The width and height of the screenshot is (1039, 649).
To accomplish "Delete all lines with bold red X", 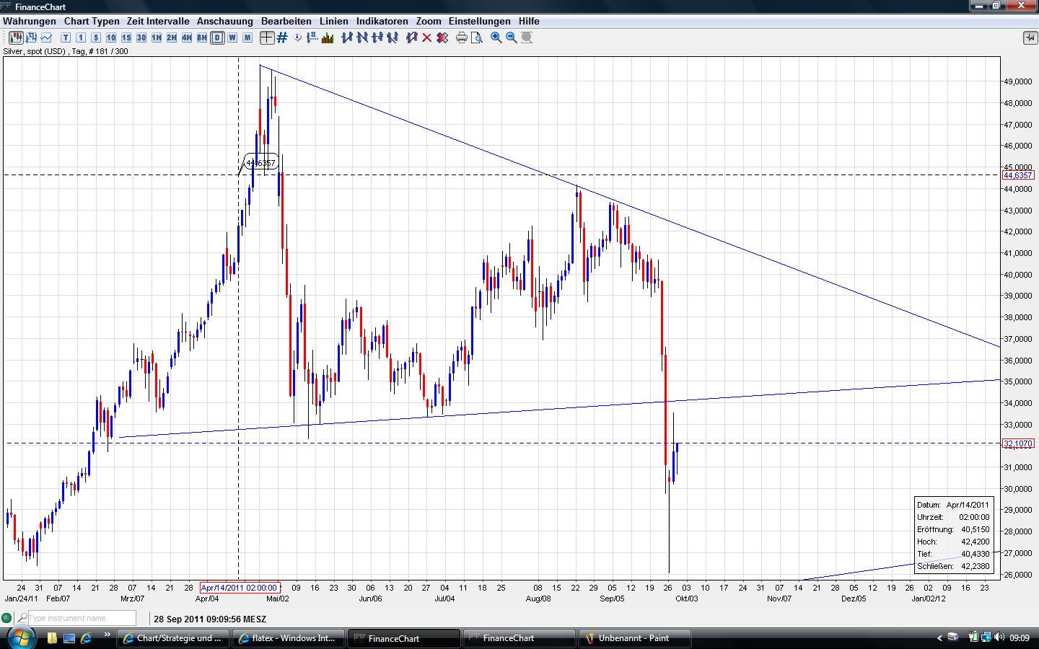I will click(442, 37).
